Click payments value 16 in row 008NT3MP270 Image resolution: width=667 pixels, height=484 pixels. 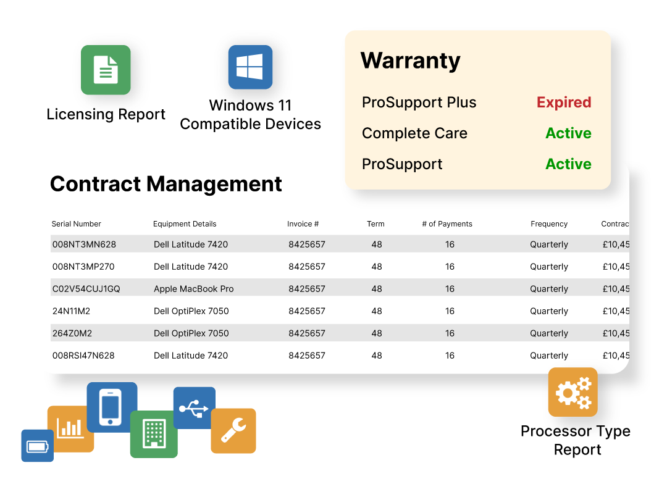point(450,267)
